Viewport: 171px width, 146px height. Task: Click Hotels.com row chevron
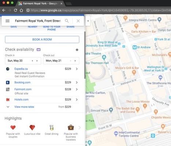[77, 100]
